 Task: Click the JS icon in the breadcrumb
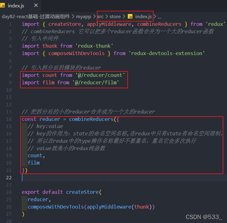pyautogui.click(x=130, y=17)
